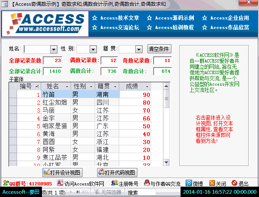Open the Access作品欣赏 link
This screenshot has height=197, width=259.
click(x=230, y=27)
